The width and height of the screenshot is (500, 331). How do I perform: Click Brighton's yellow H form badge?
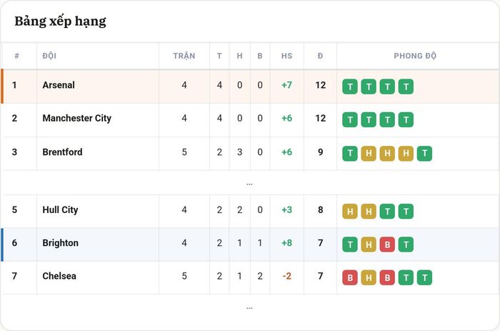369,244
